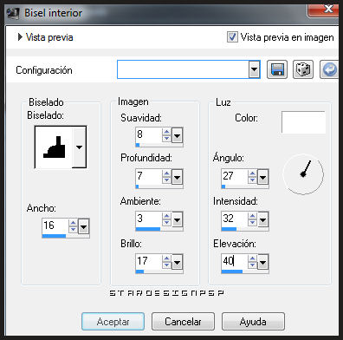
Task: Expand the Vista previa disclosure triangle
Action: [x=20, y=37]
